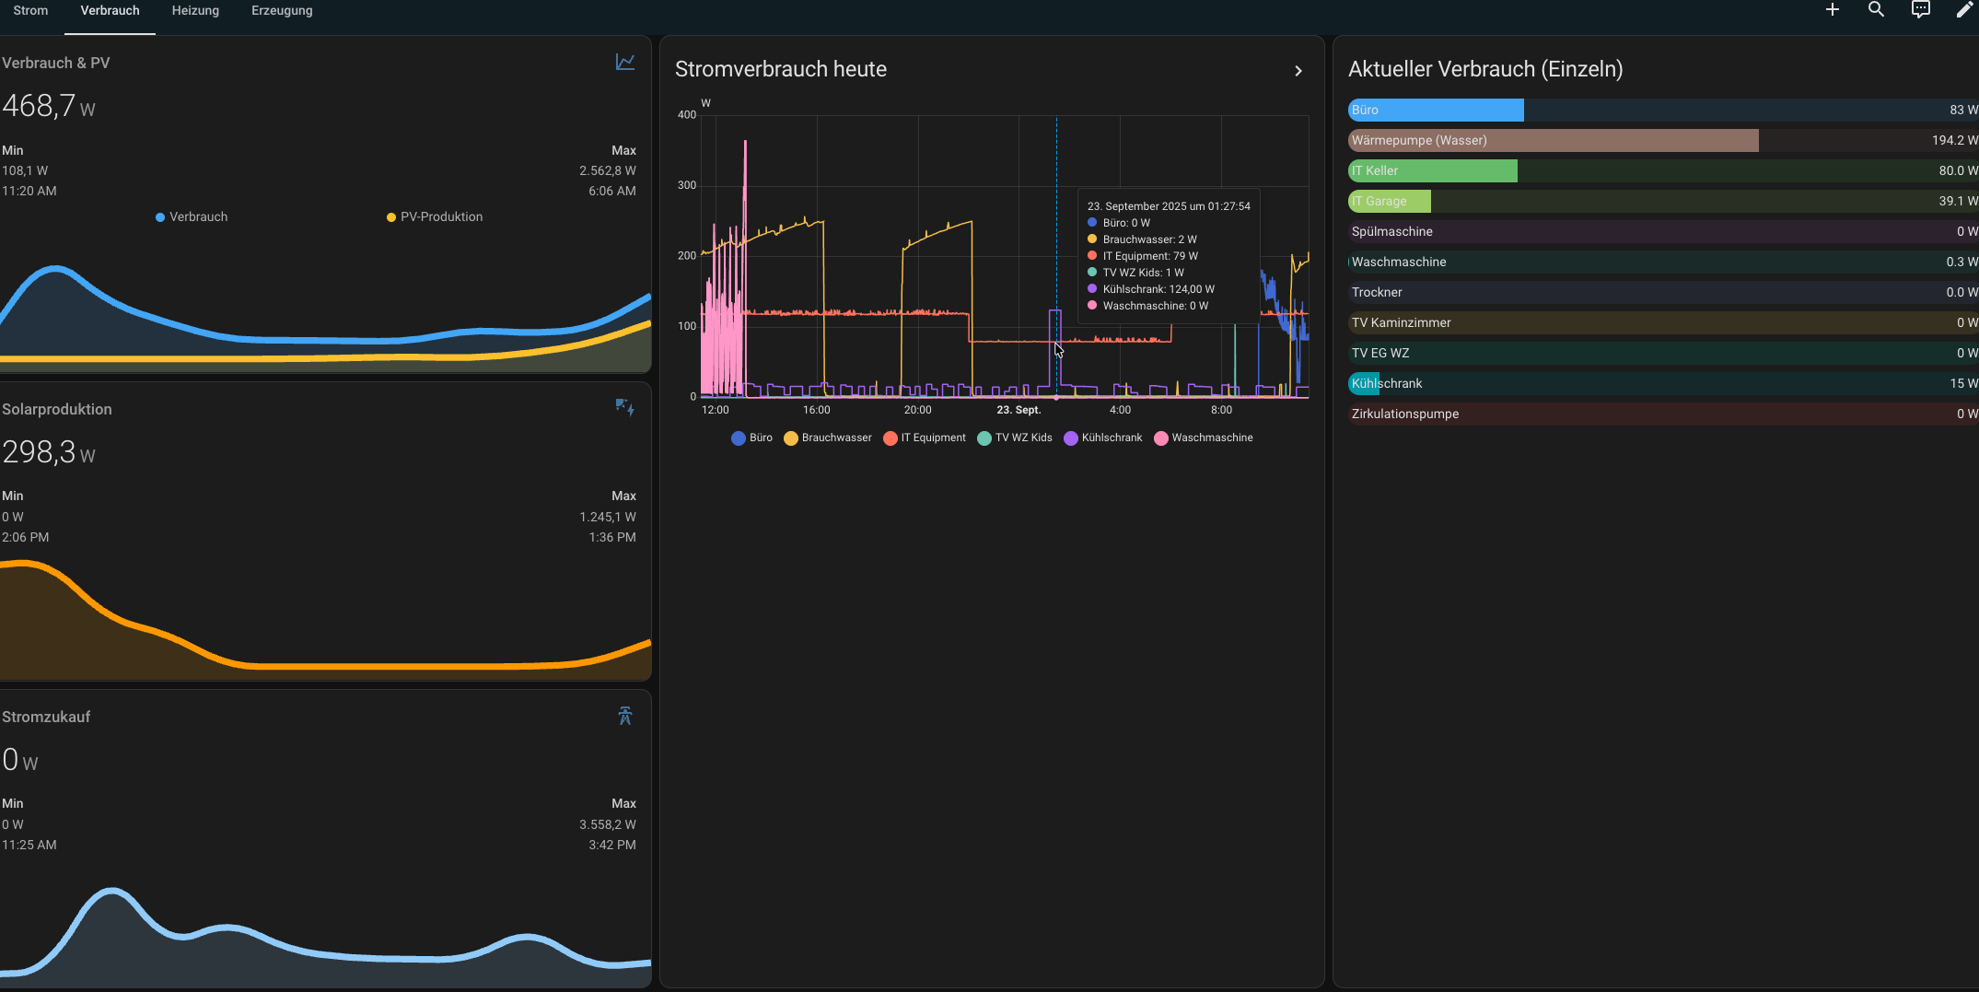This screenshot has height=992, width=1979.
Task: Open the IT Keller consumption bar
Action: click(1432, 170)
